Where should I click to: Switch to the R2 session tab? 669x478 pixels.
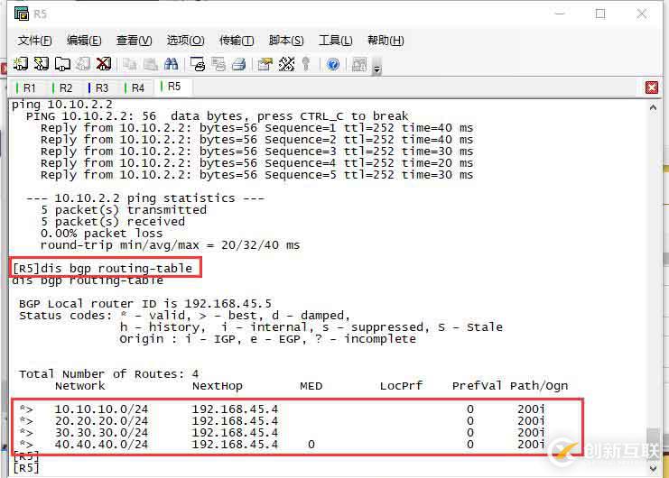pos(62,87)
